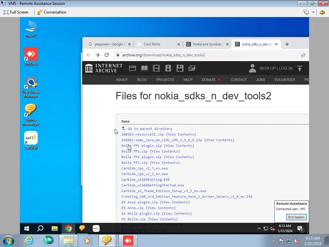
Task: Click Full Screen in Remote Assistance toolbar
Action: [16, 12]
